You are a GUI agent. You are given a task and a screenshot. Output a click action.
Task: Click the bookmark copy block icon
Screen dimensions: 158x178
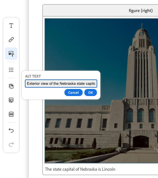[11, 86]
